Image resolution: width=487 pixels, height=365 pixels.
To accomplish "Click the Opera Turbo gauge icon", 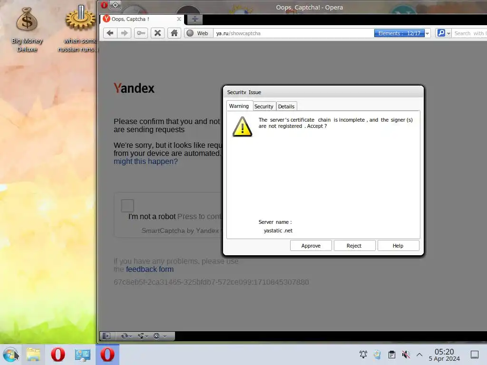I will click(x=156, y=336).
